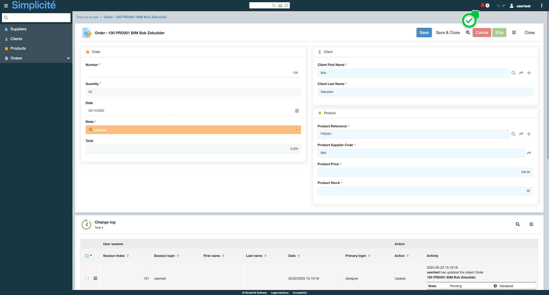Viewport: 549px width, 295px height.
Task: Open the date picker calendar icon
Action: click(297, 111)
